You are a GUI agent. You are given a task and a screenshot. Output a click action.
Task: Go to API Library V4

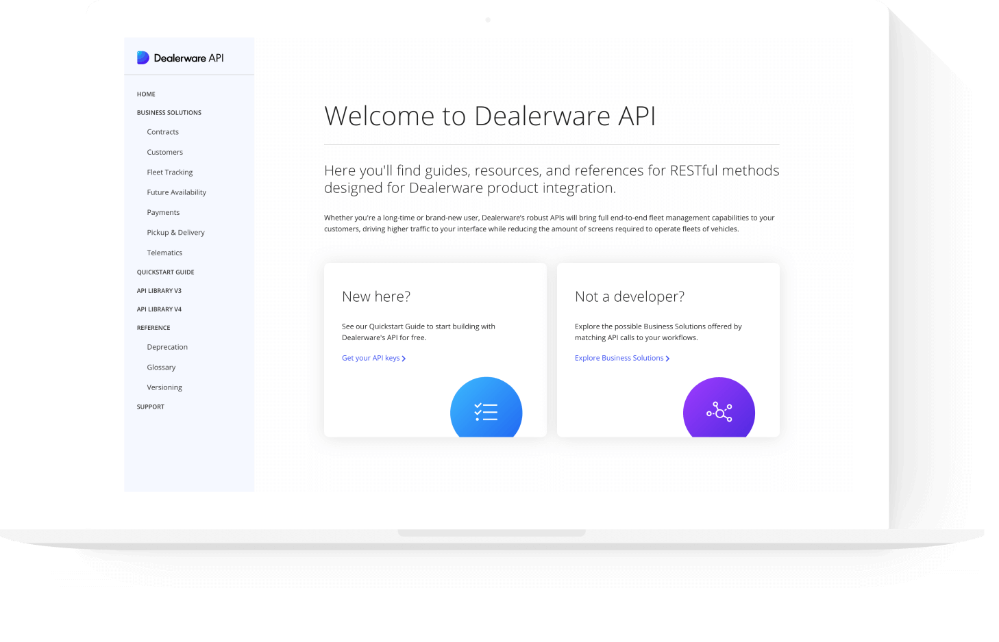[159, 309]
